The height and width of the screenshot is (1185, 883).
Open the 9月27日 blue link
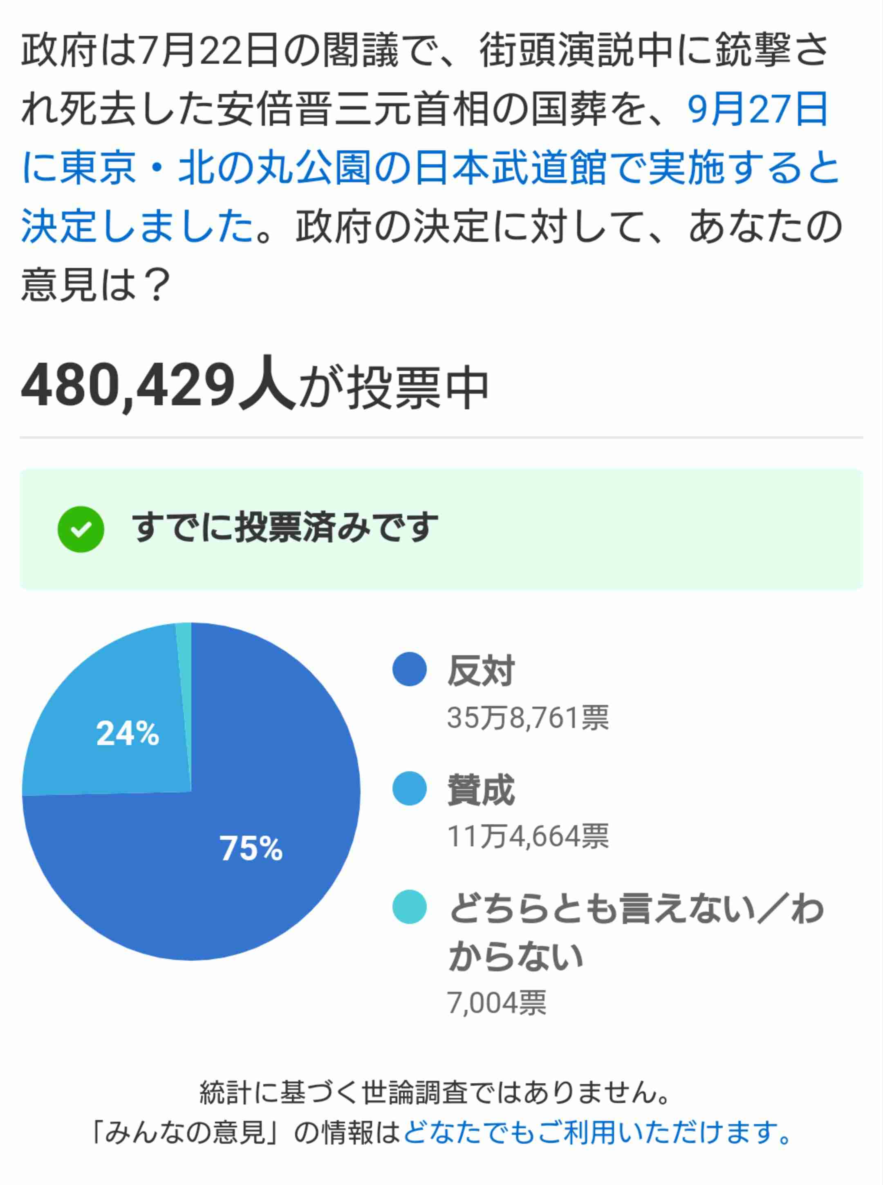pos(758,109)
